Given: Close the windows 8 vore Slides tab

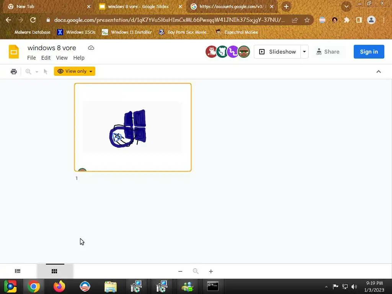Looking at the screenshot, I should coord(180,7).
